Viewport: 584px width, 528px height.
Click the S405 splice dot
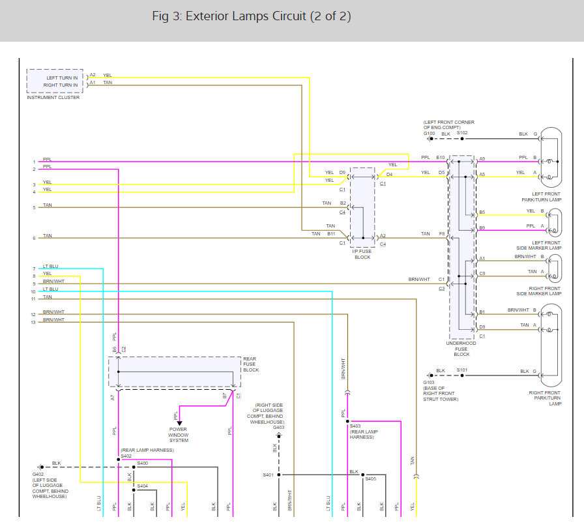pos(364,475)
